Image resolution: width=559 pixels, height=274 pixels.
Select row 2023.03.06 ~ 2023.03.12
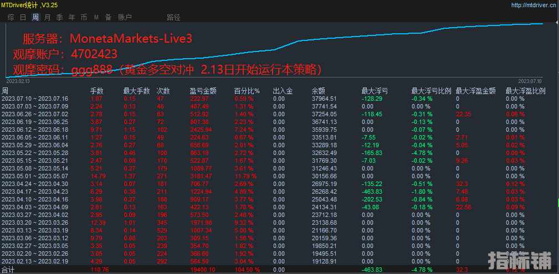tap(279, 237)
